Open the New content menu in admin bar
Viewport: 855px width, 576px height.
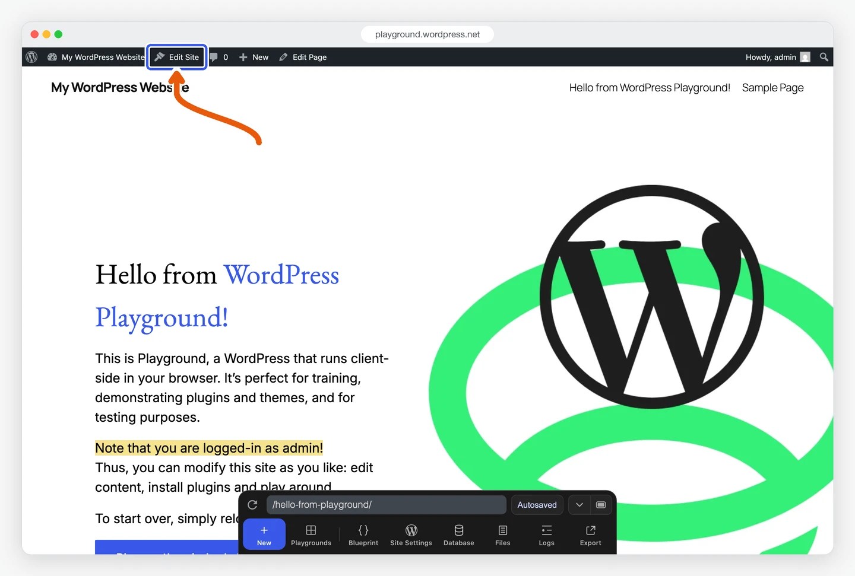click(254, 57)
